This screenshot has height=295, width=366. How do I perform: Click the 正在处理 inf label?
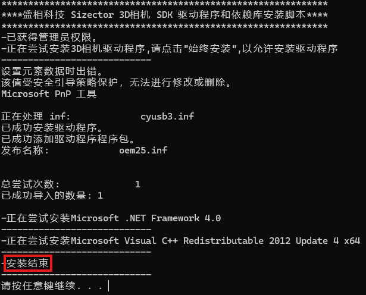pyautogui.click(x=36, y=117)
